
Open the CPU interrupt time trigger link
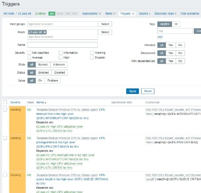[70, 114]
